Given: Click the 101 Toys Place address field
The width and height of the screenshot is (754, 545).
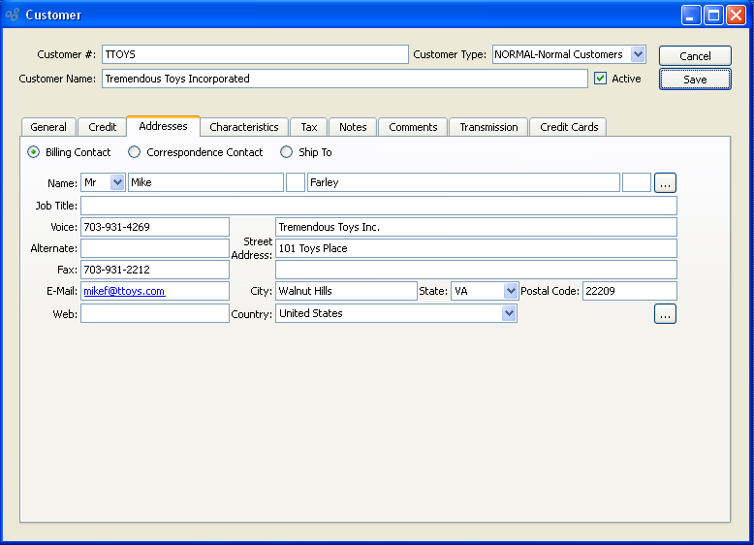Looking at the screenshot, I should click(x=476, y=248).
